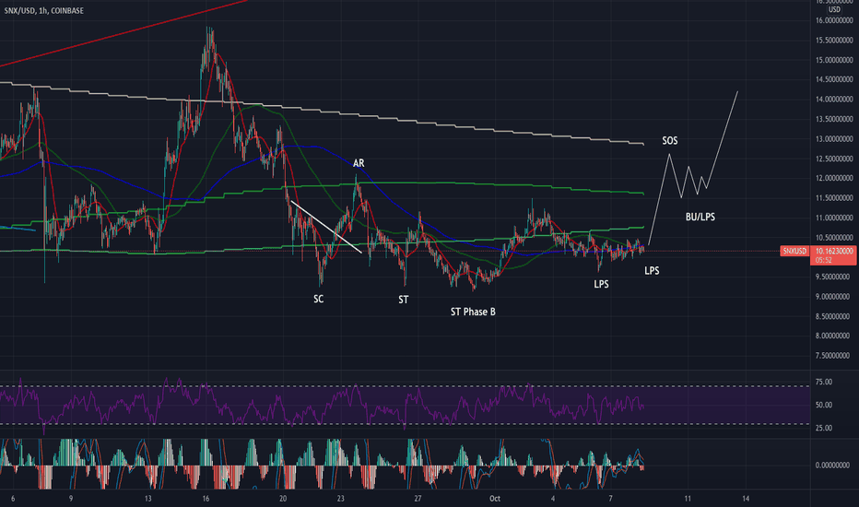Click the standalone ST label between SC and ST Phase B
Image resolution: width=859 pixels, height=507 pixels.
click(403, 300)
